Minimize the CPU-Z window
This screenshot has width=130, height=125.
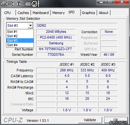pyautogui.click(x=101, y=2)
